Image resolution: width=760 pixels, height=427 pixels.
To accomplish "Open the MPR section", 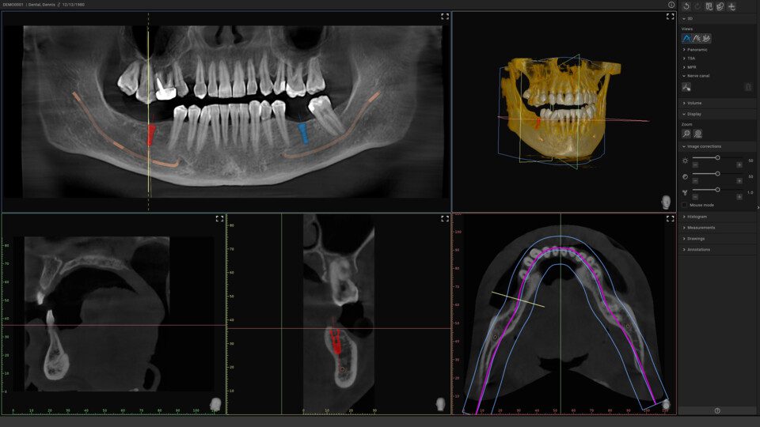I will coord(692,67).
